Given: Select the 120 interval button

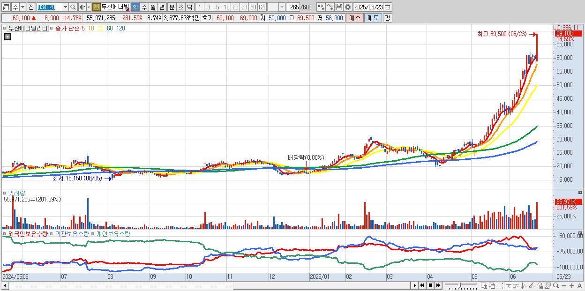Looking at the screenshot, I should pyautogui.click(x=262, y=7).
